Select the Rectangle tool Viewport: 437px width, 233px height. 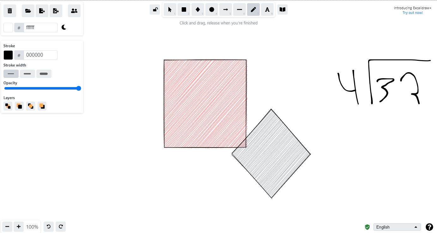tap(184, 9)
